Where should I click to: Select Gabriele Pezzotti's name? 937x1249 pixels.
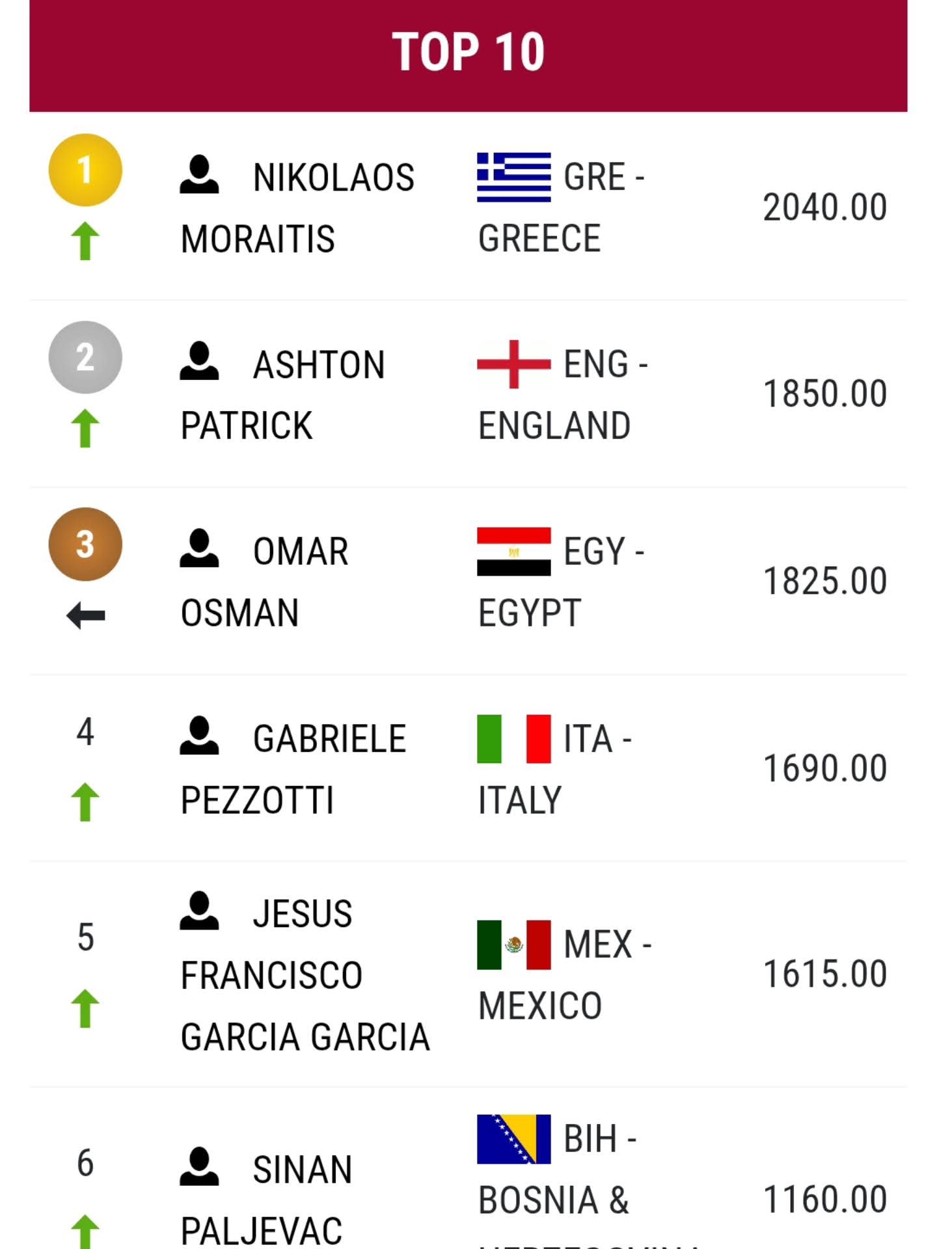[x=293, y=770]
